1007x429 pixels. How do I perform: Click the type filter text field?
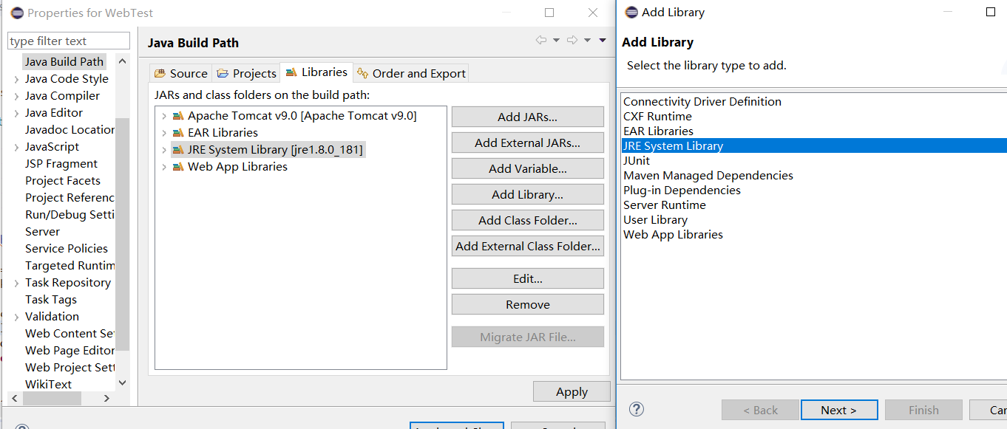[x=69, y=41]
